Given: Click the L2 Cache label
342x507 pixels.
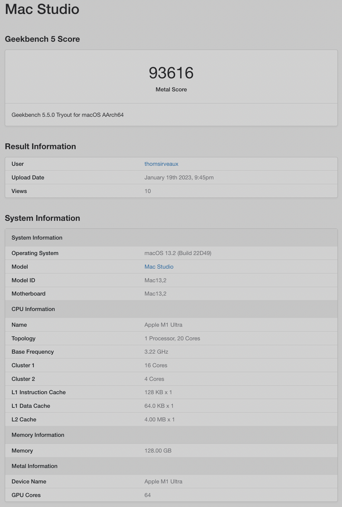Looking at the screenshot, I should (x=24, y=420).
